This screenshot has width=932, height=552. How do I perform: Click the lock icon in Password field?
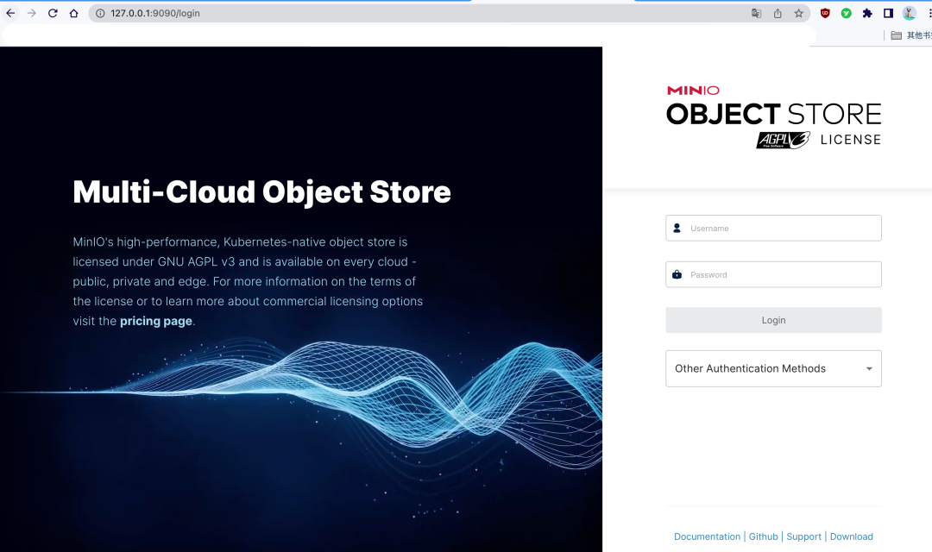[677, 274]
